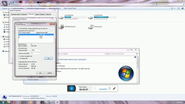
Task: Close the Virtual Memory dialog
Action: click(x=52, y=24)
